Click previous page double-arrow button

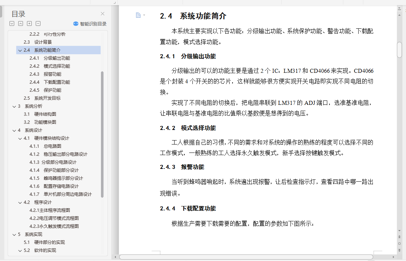click(x=399, y=237)
